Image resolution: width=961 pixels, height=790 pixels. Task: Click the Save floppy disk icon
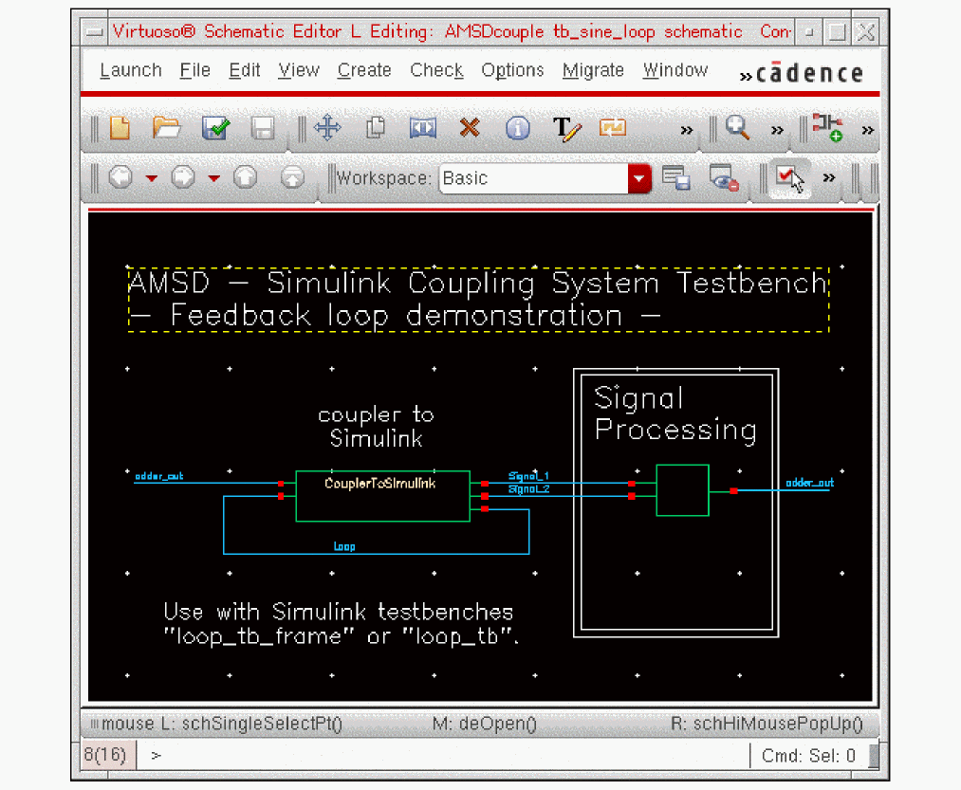click(263, 129)
